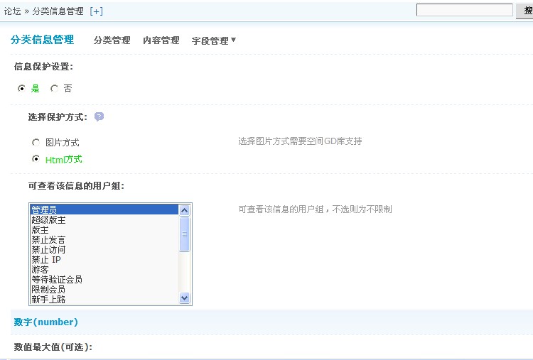Screen dimensions: 533x360
Task: Click the search input field
Action: pos(464,10)
